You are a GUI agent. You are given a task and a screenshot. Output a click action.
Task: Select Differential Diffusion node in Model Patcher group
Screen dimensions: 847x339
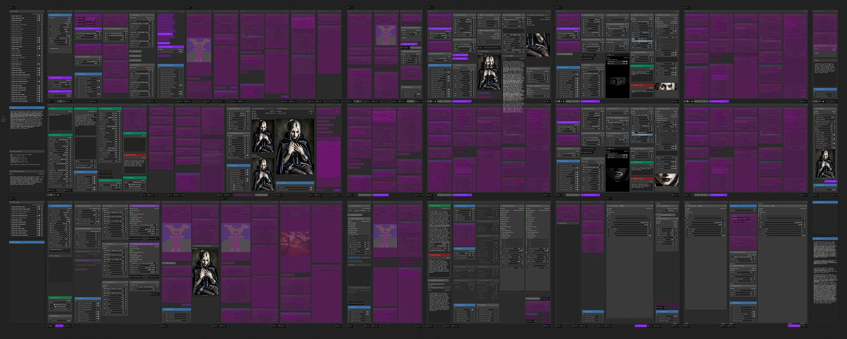(x=165, y=34)
